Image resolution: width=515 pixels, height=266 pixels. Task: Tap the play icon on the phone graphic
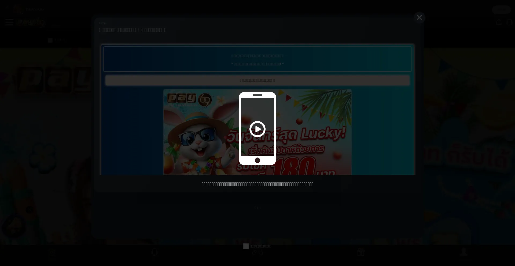(257, 129)
